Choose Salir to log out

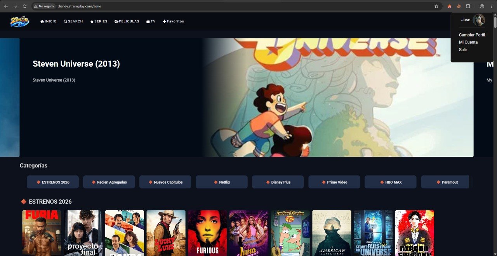point(463,50)
